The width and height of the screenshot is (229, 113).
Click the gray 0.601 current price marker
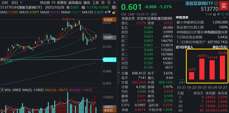coord(109,37)
